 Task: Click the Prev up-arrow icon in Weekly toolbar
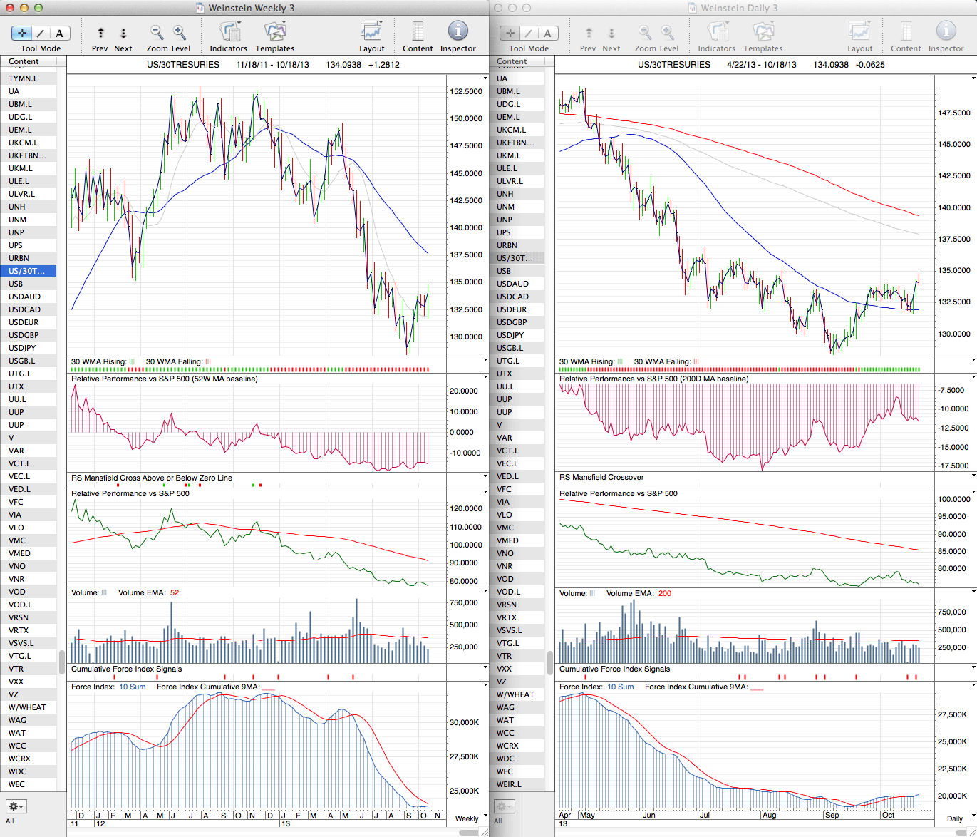tap(100, 33)
